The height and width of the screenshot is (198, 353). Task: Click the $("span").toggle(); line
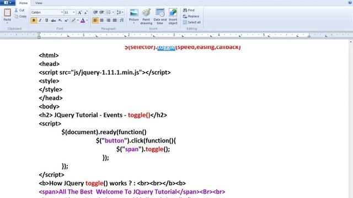[143, 149]
